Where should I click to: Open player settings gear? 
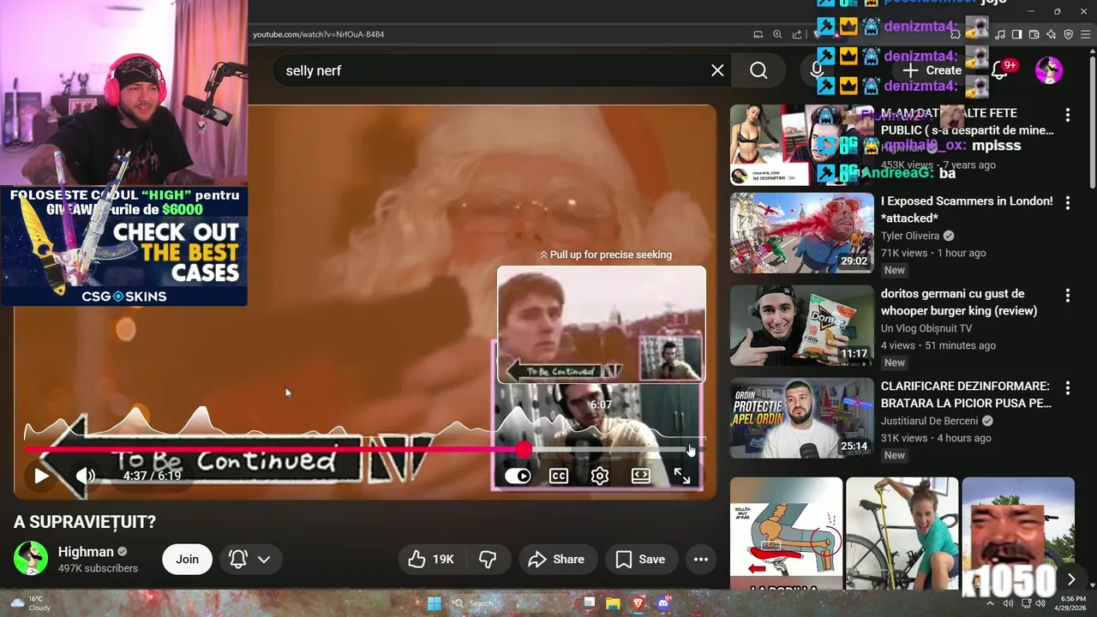tap(600, 476)
